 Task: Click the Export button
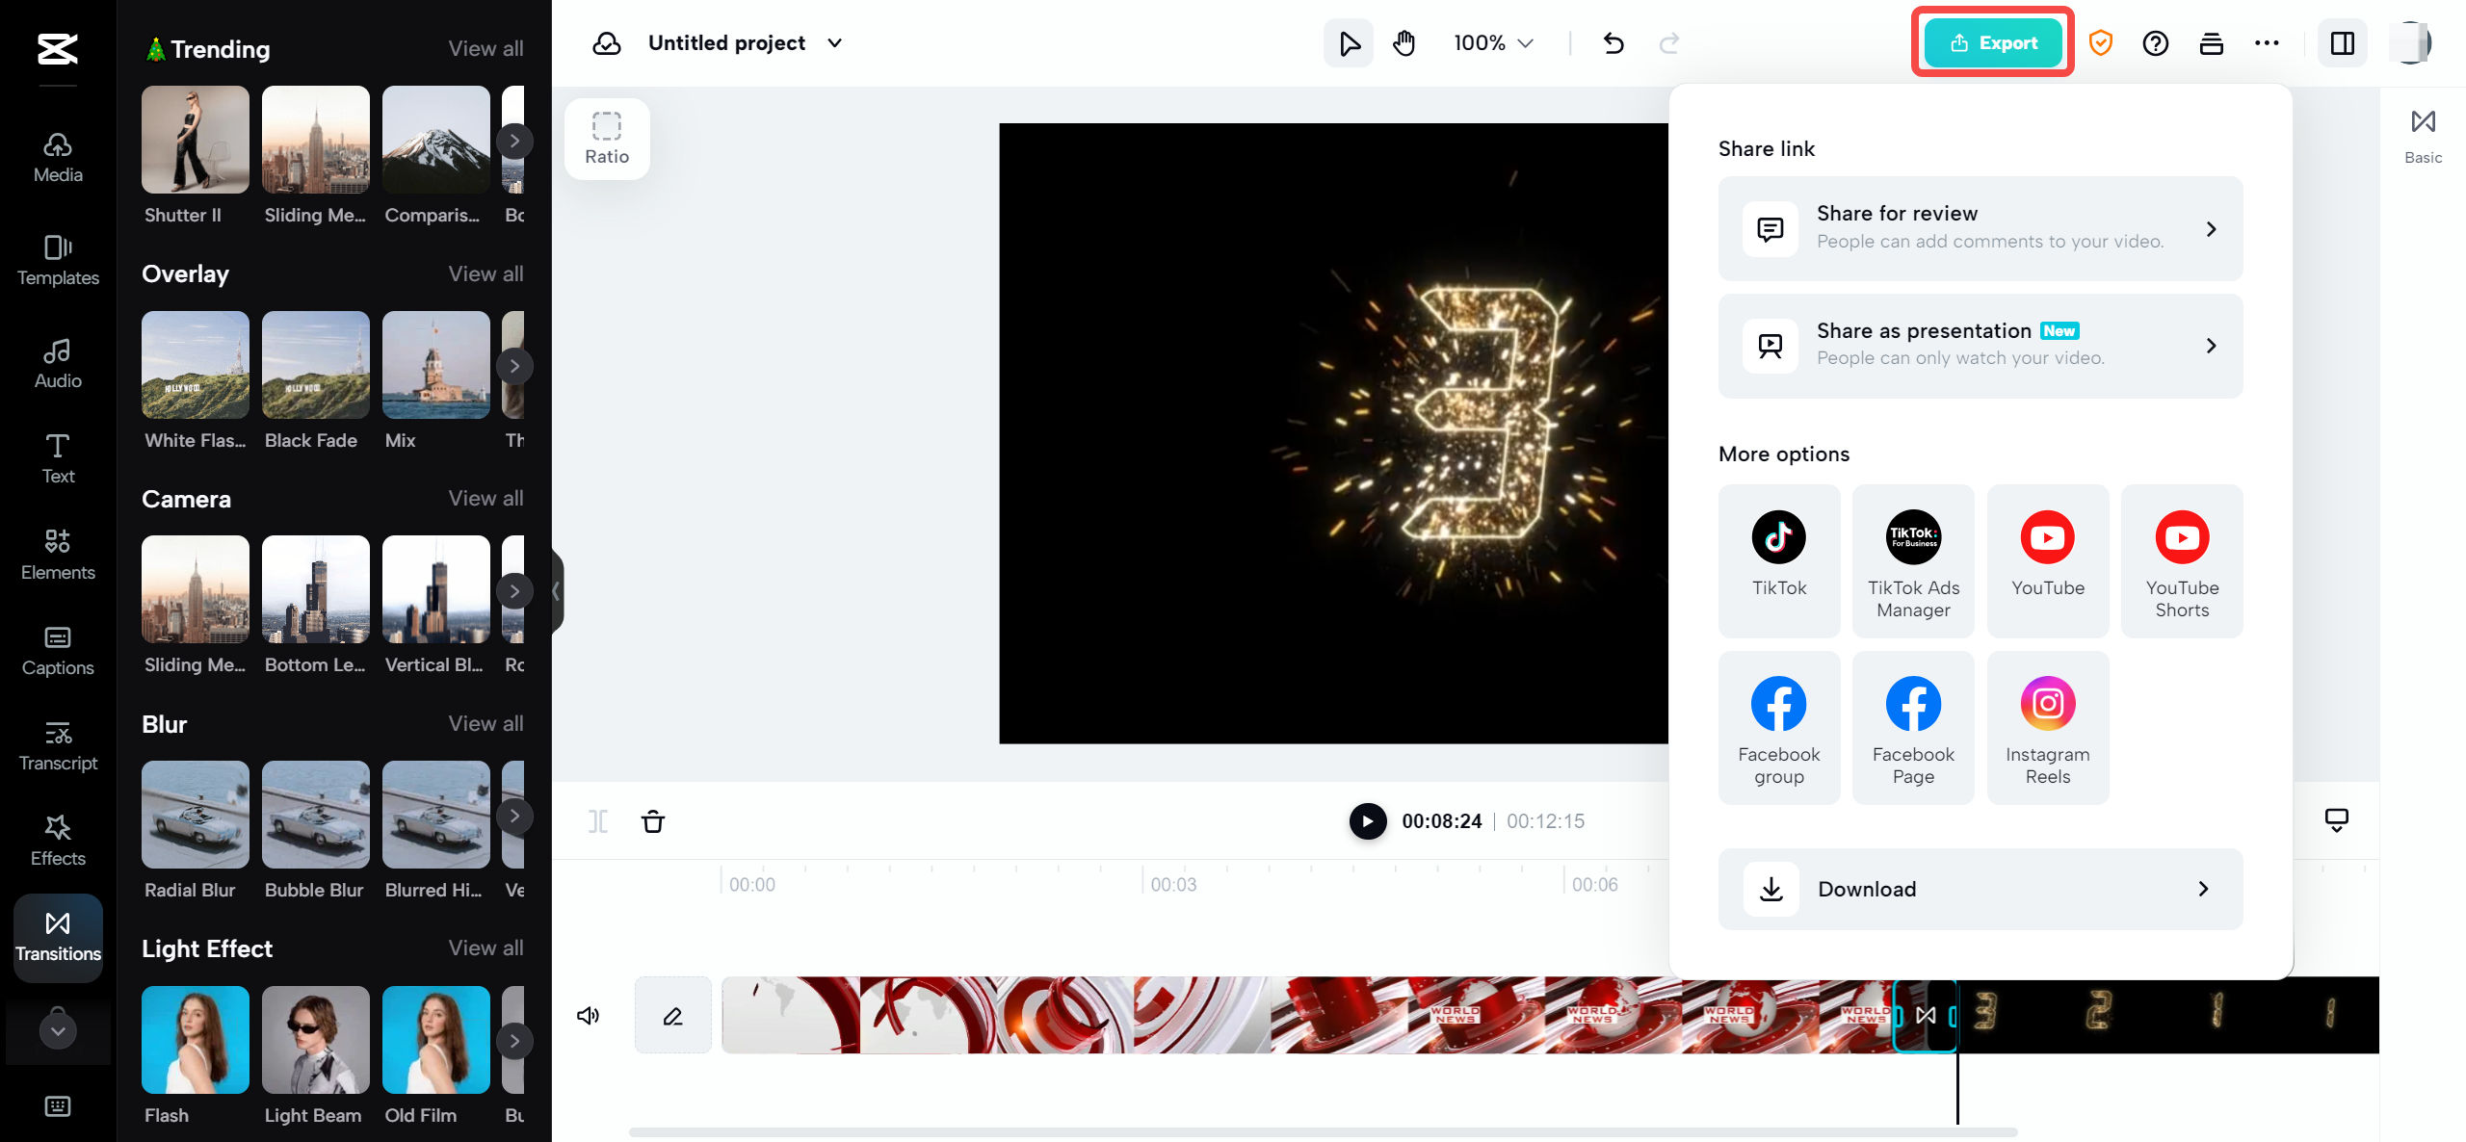tap(1993, 43)
